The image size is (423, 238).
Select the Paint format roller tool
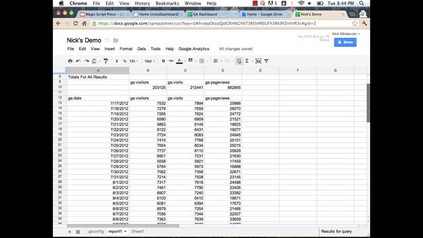[106, 61]
